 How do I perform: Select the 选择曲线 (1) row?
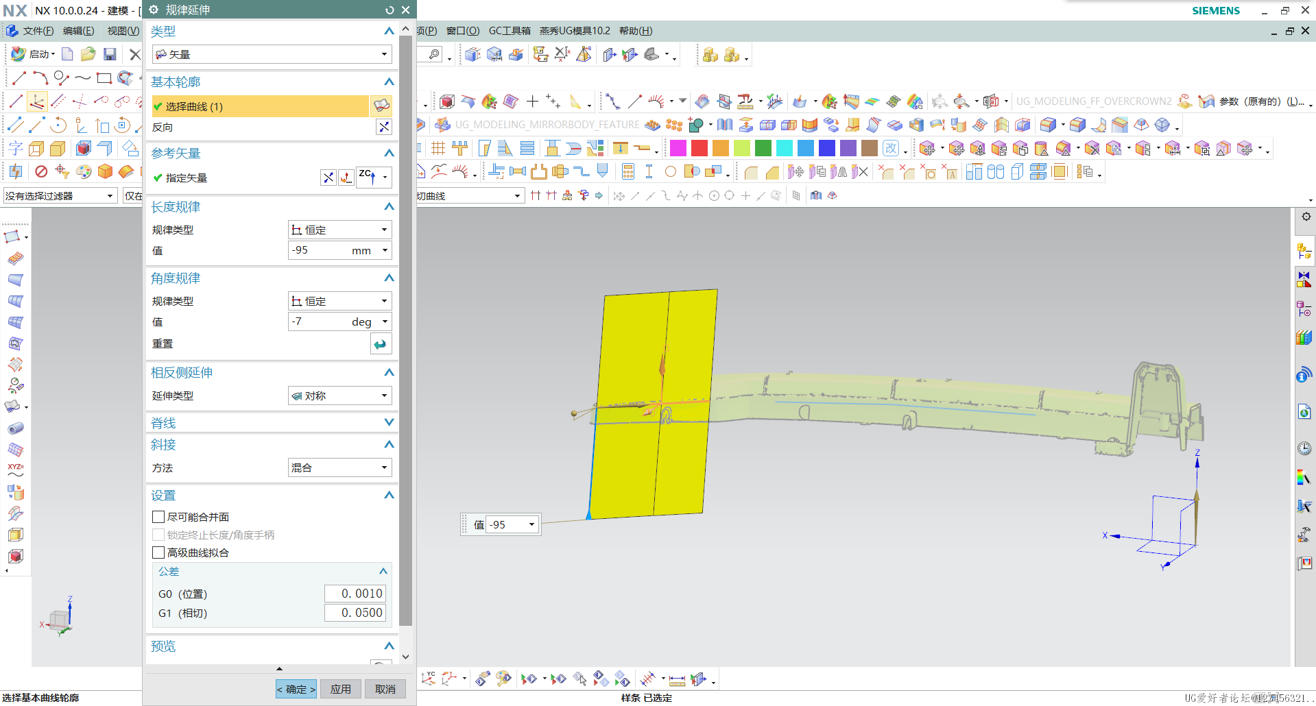261,106
